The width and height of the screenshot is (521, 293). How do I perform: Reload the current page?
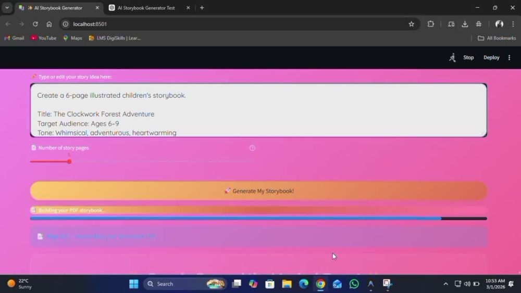[x=35, y=24]
